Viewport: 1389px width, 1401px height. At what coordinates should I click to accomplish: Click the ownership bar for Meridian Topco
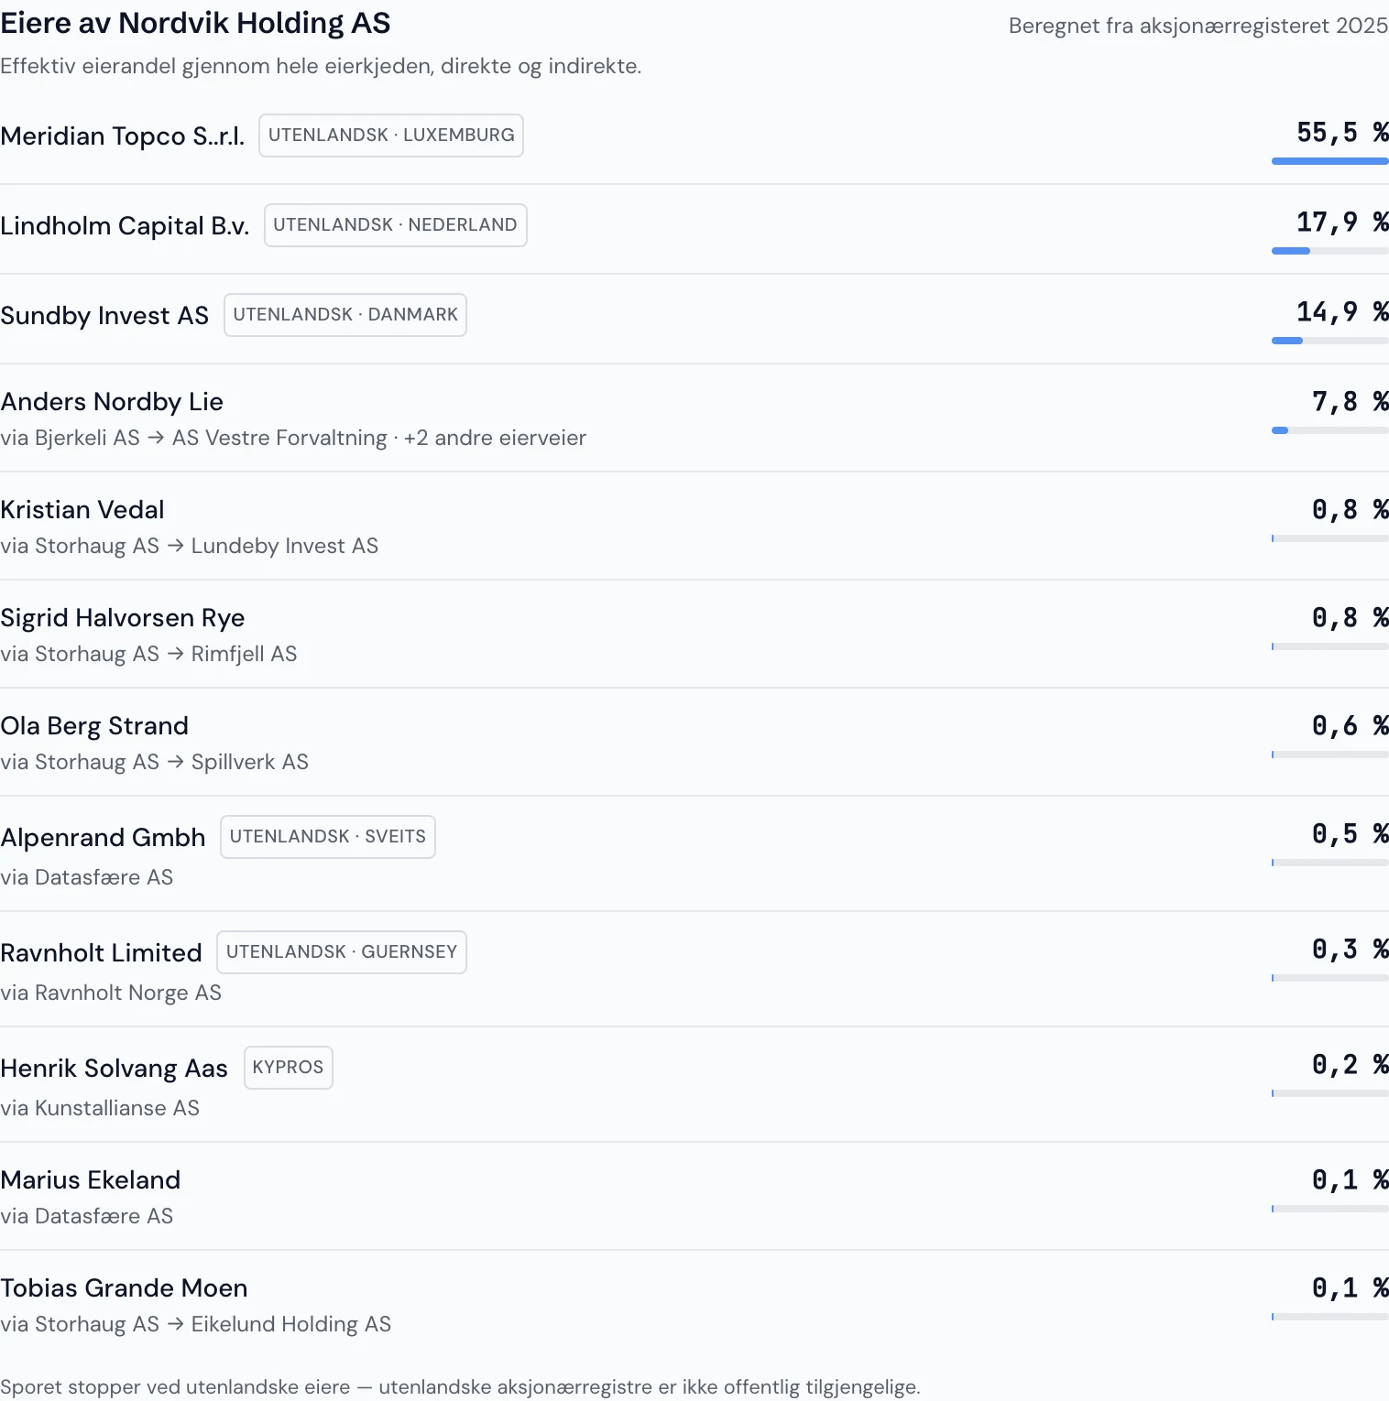1330,161
